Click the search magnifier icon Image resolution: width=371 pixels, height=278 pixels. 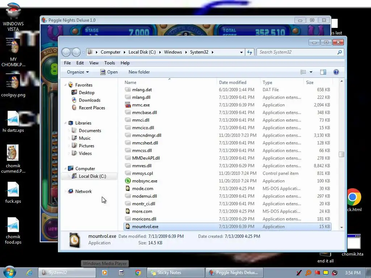click(x=339, y=52)
